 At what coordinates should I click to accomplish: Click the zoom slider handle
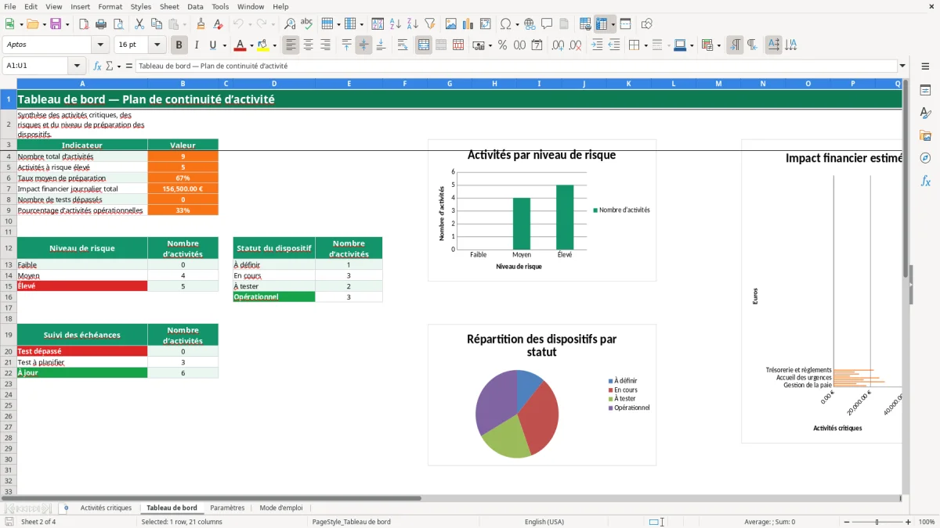[x=877, y=522]
